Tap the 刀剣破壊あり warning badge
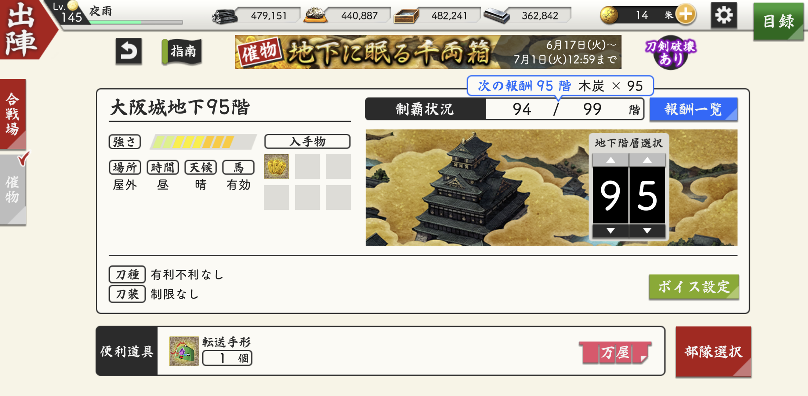The width and height of the screenshot is (808, 396). (x=670, y=52)
